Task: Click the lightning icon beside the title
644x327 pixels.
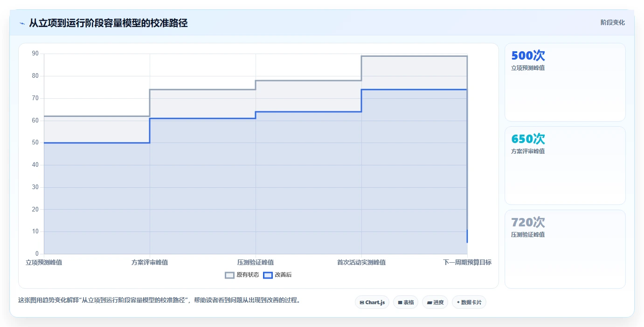Action: point(22,23)
